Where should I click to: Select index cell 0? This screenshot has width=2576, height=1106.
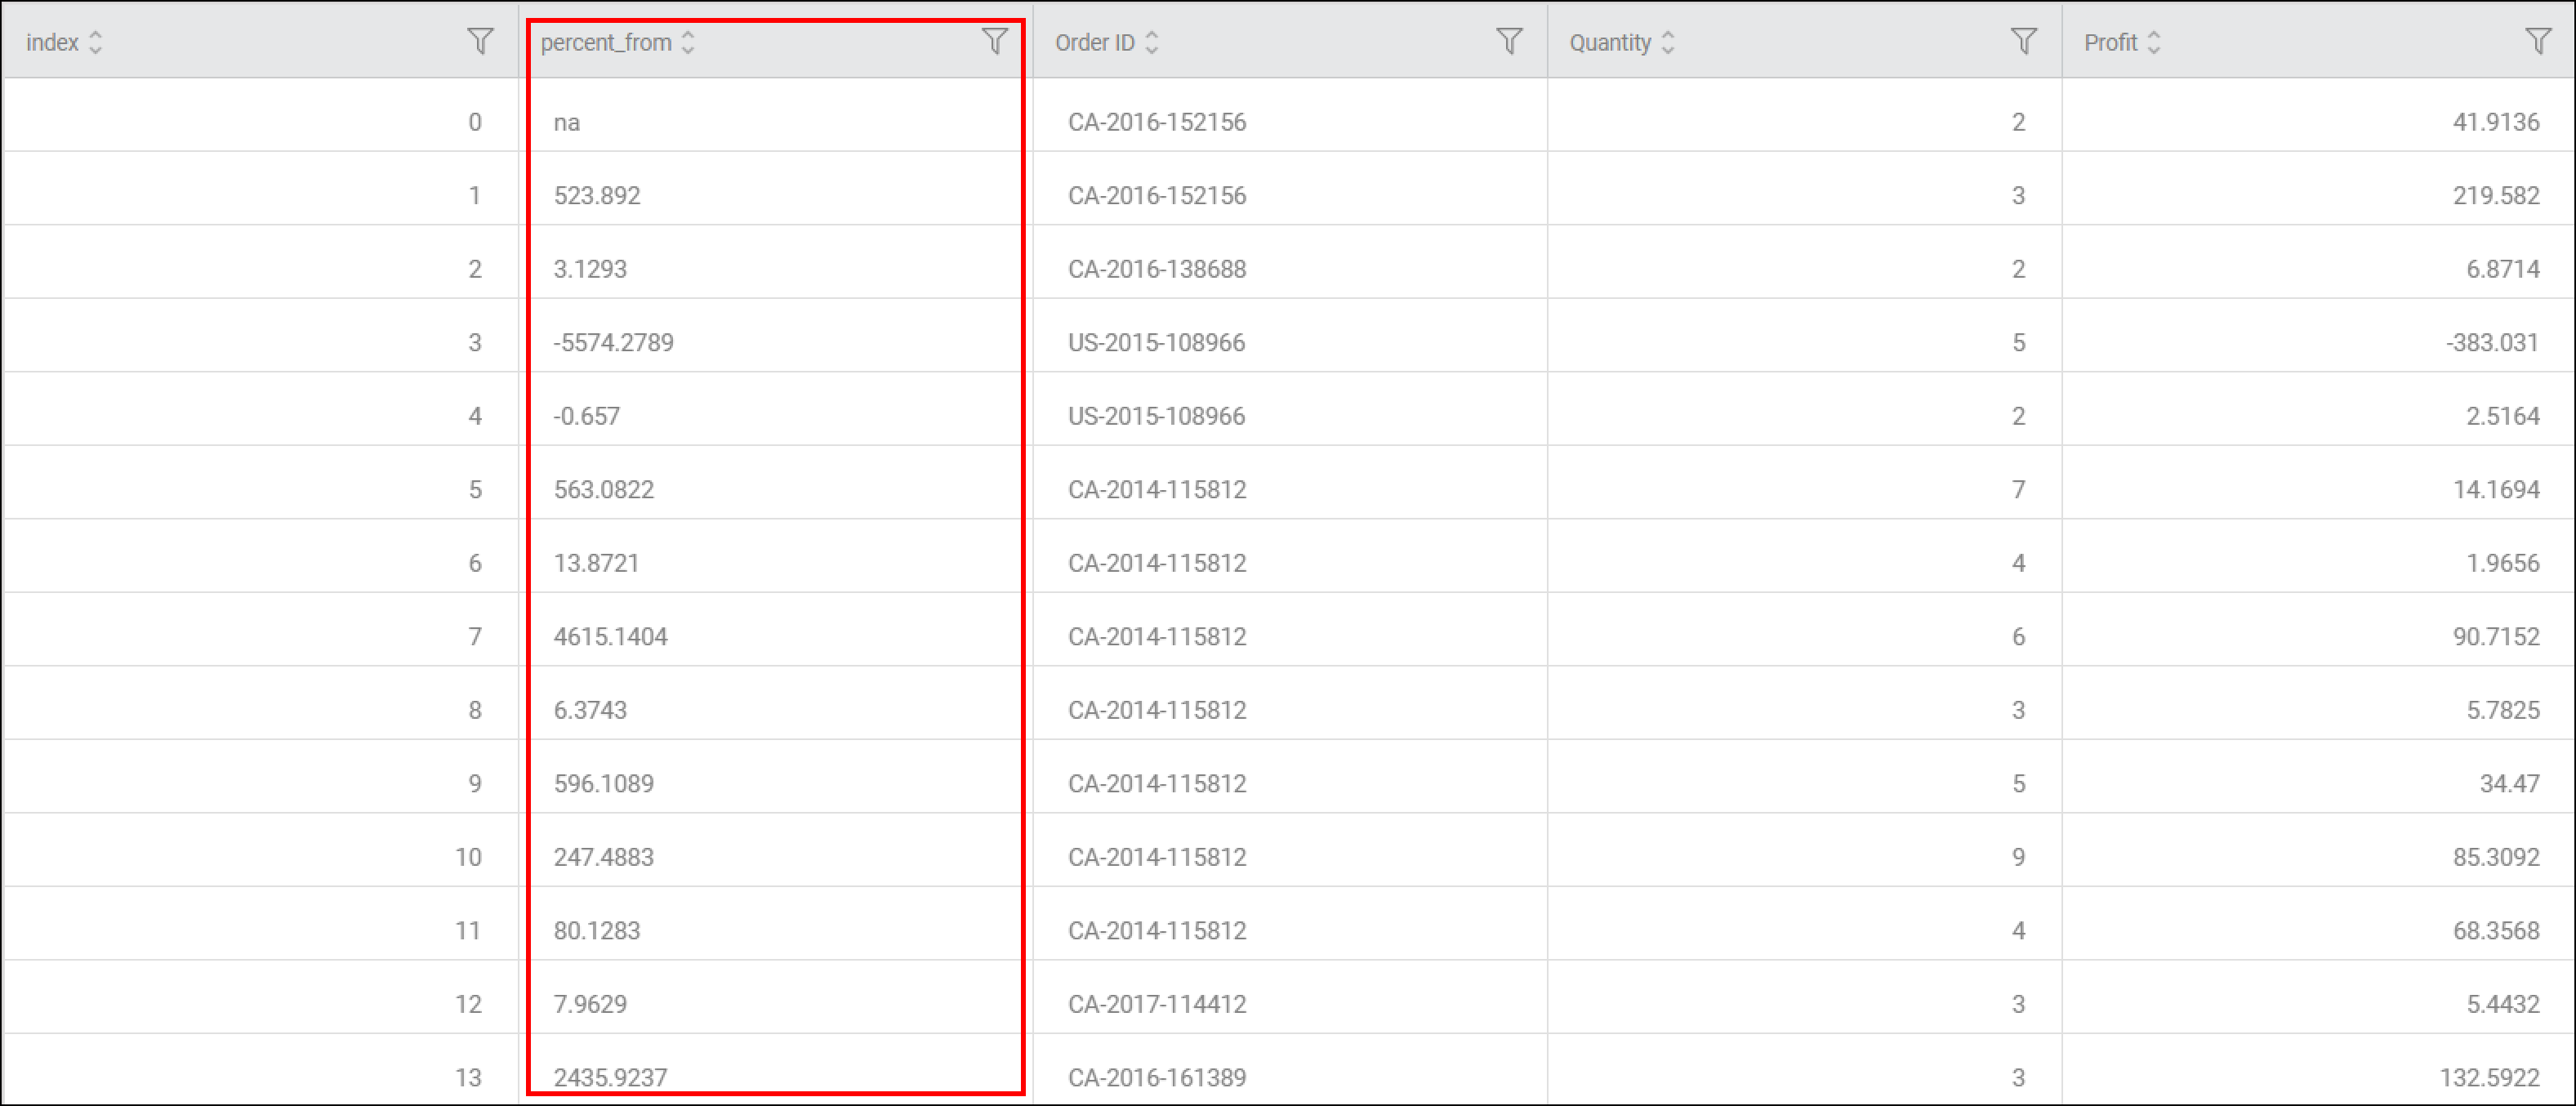click(x=475, y=122)
